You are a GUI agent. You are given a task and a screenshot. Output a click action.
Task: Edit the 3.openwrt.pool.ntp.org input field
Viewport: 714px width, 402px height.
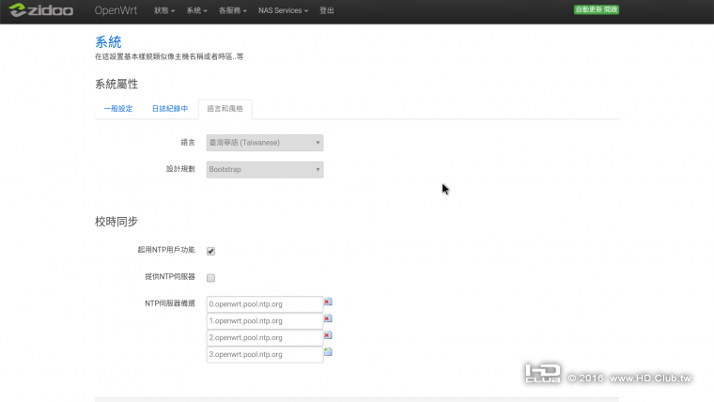(265, 354)
